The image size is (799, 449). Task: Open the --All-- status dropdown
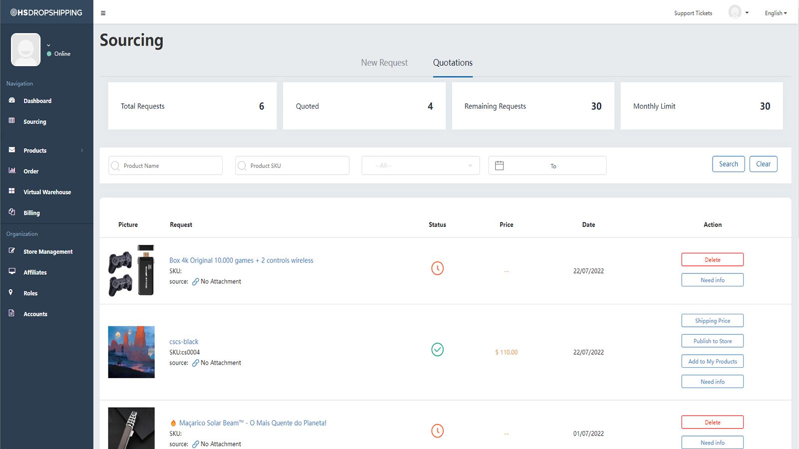coord(420,166)
